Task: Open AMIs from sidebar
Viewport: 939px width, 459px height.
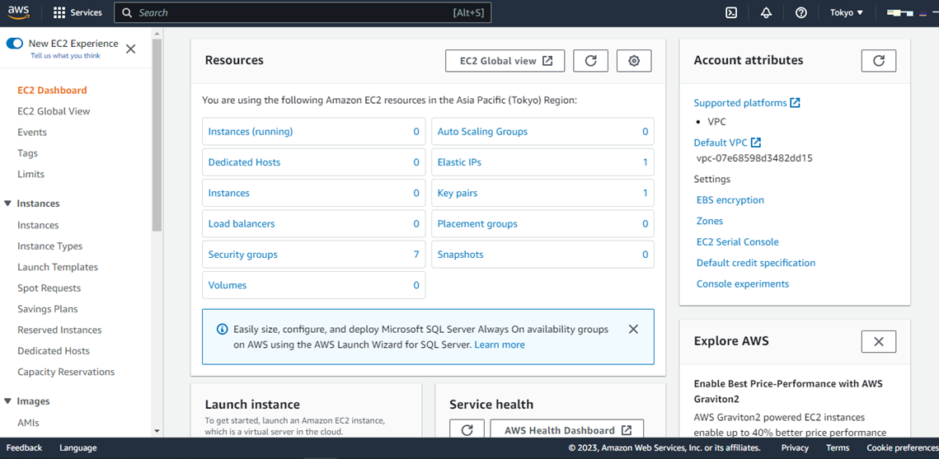Action: click(28, 423)
